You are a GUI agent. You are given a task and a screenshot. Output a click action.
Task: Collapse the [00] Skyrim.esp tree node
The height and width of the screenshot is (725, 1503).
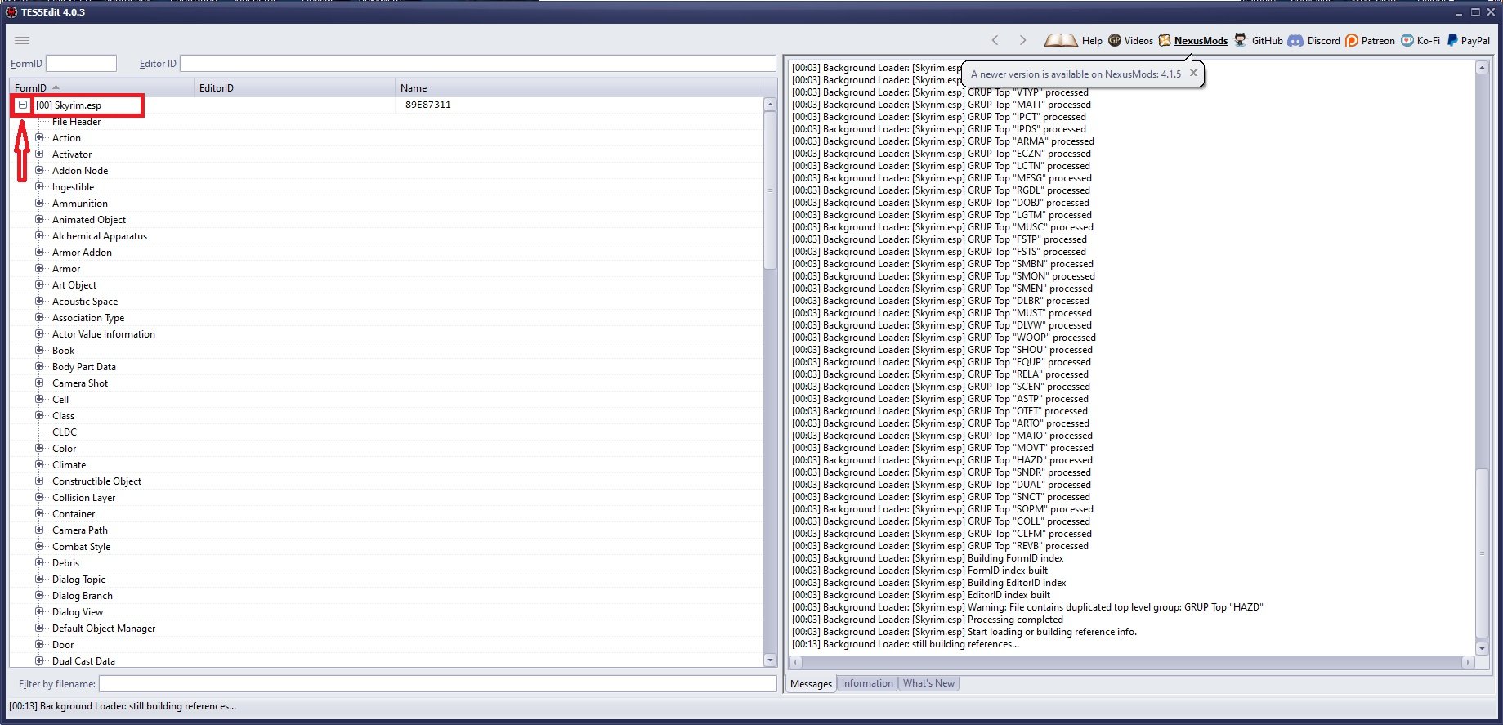click(23, 105)
